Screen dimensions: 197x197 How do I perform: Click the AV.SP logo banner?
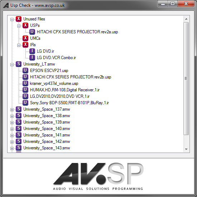pos(98,176)
